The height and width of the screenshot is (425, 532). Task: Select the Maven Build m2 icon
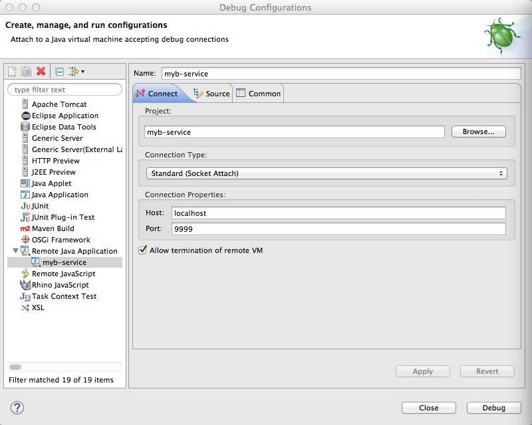[x=25, y=228]
